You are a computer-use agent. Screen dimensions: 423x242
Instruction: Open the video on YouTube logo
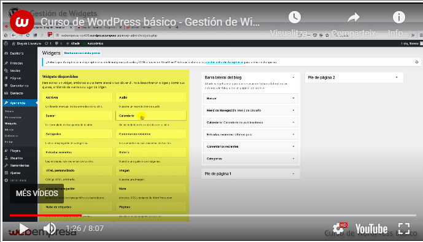click(x=371, y=229)
